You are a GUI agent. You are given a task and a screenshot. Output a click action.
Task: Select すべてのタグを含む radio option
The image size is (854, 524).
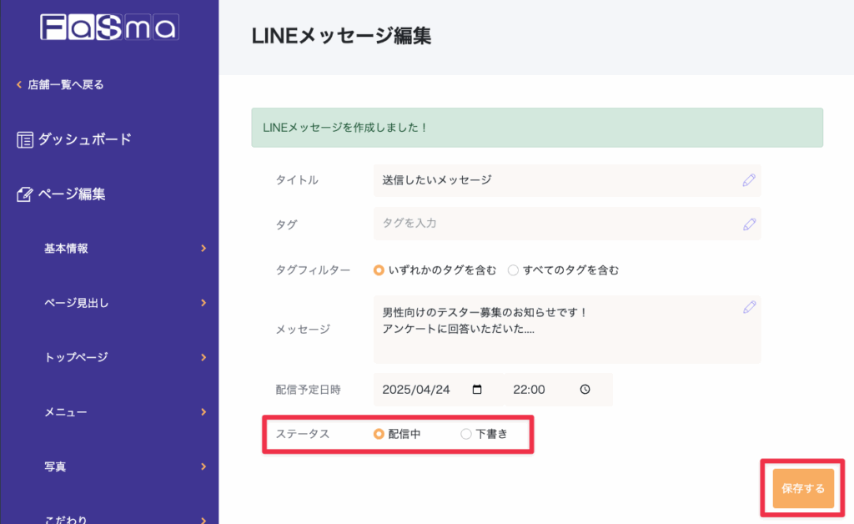click(x=513, y=270)
